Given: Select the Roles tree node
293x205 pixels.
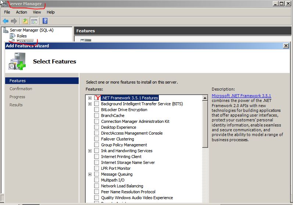Looking at the screenshot, I should [x=22, y=36].
